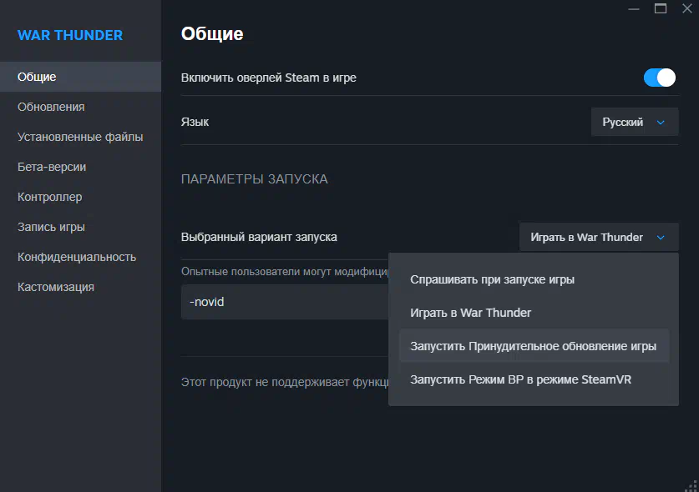Viewport: 699px width, 492px height.
Task: Open the Запись игры section
Action: tap(51, 227)
